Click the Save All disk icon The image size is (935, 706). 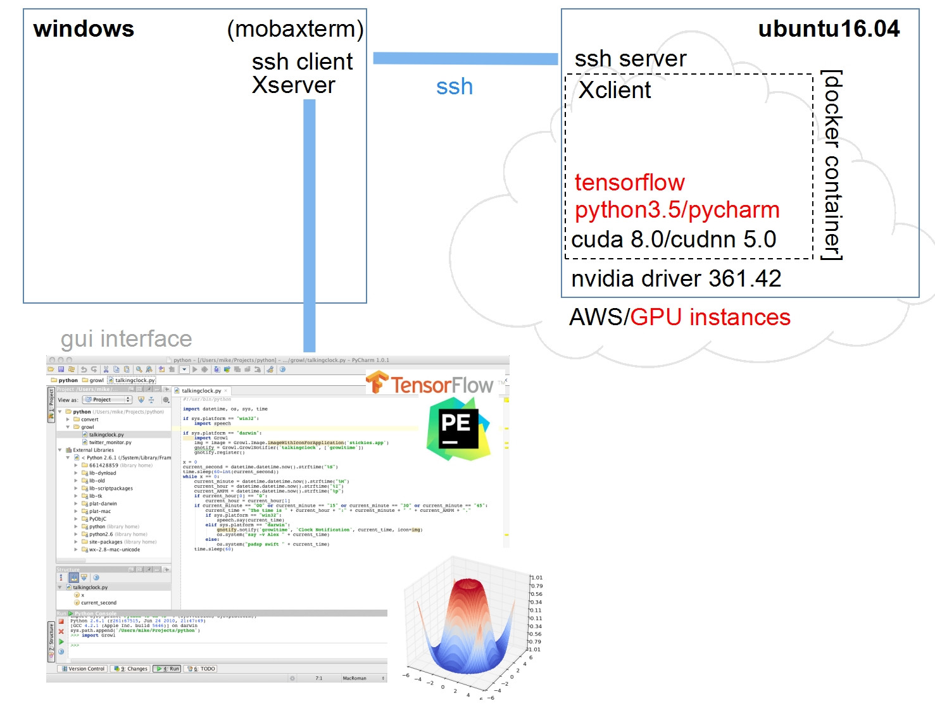(x=61, y=369)
